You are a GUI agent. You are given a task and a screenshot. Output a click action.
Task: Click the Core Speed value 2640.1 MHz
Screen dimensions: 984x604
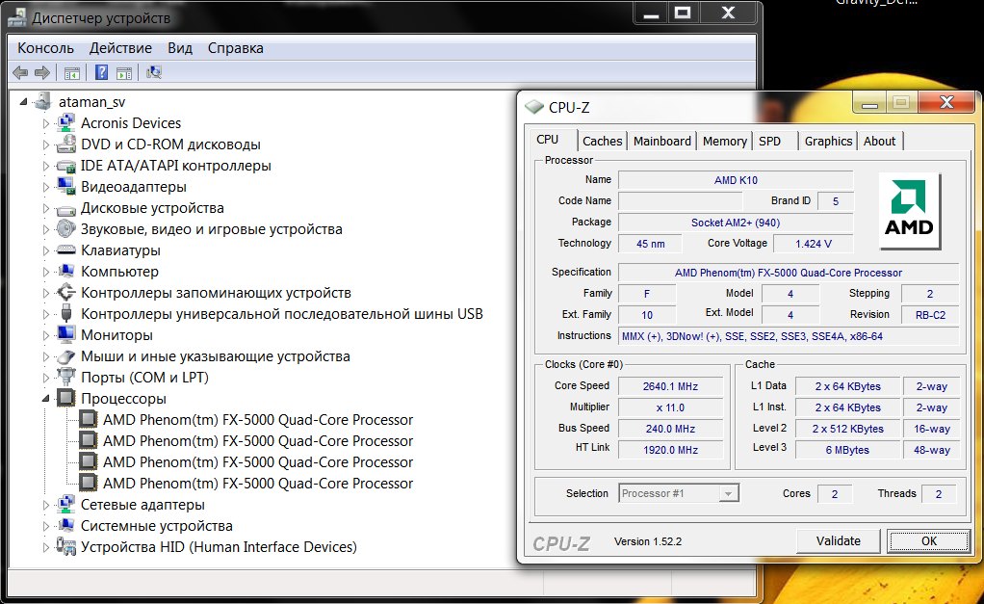tap(670, 386)
